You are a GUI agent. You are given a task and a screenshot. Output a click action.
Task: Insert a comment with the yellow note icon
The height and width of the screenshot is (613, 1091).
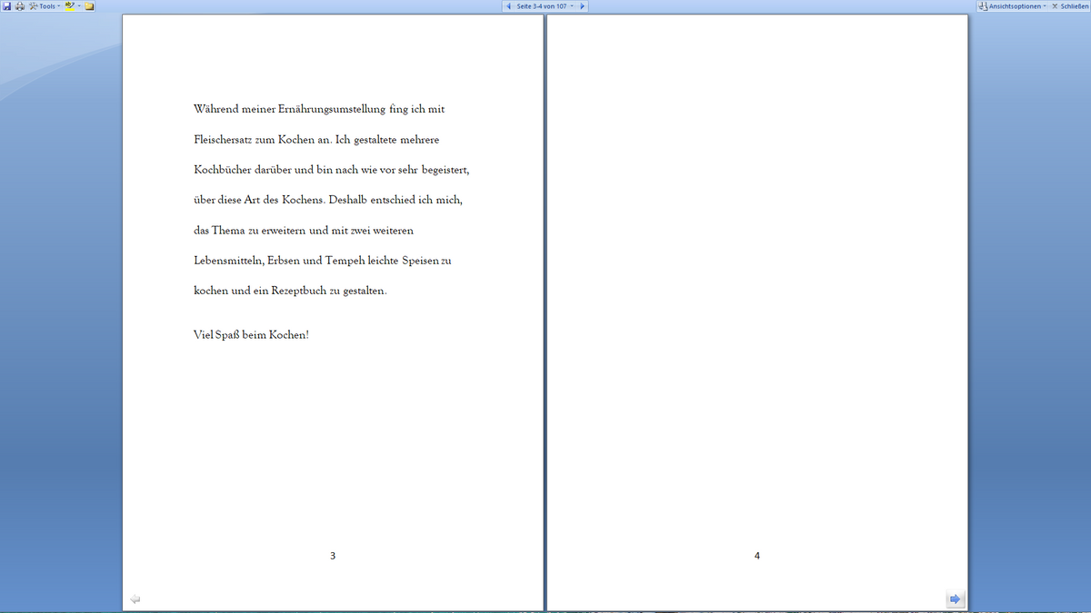coord(90,5)
